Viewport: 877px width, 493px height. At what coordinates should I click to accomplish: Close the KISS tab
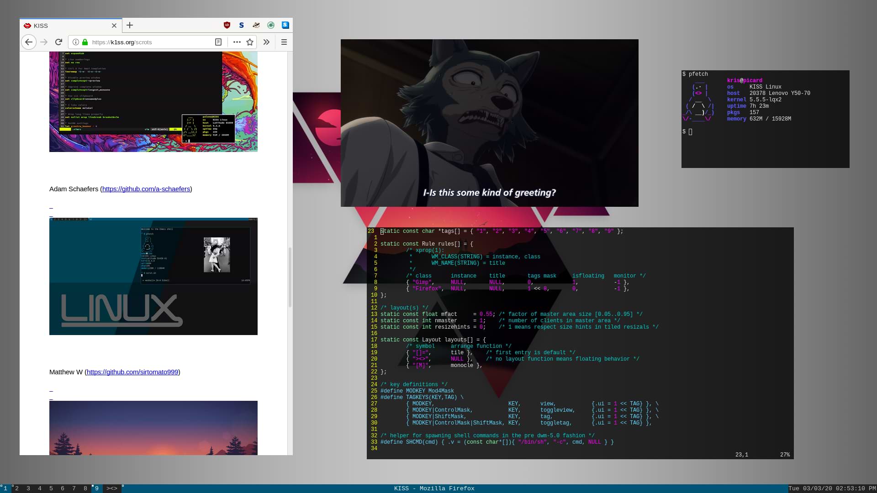click(114, 26)
